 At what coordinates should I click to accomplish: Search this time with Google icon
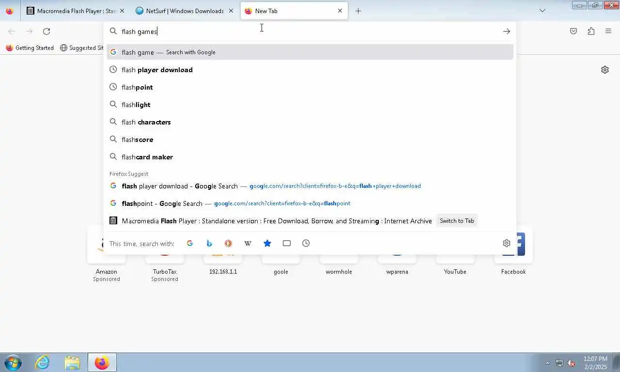190,243
